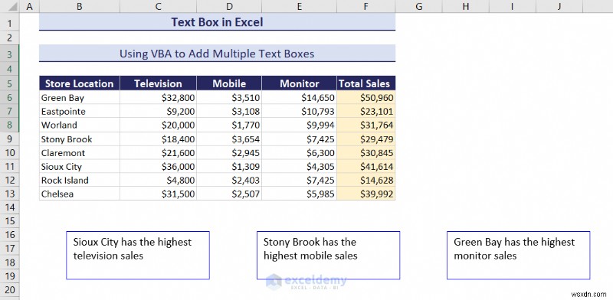Click the Monitor header cell

[x=299, y=83]
